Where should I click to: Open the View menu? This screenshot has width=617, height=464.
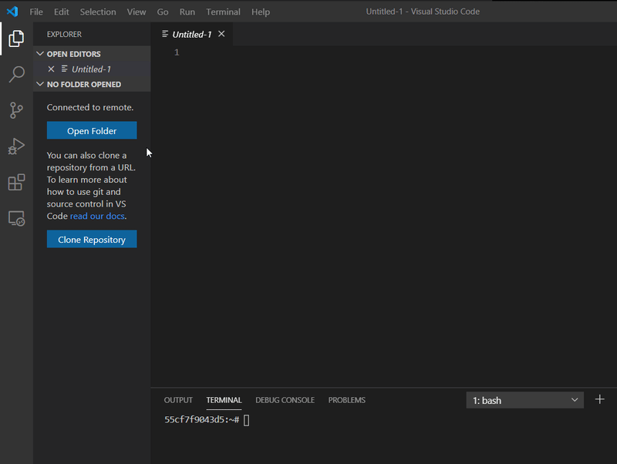(x=137, y=12)
